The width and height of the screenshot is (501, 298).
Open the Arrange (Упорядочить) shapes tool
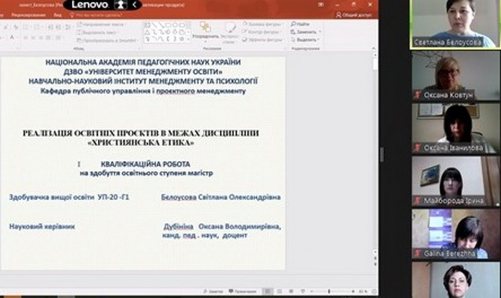[205, 33]
